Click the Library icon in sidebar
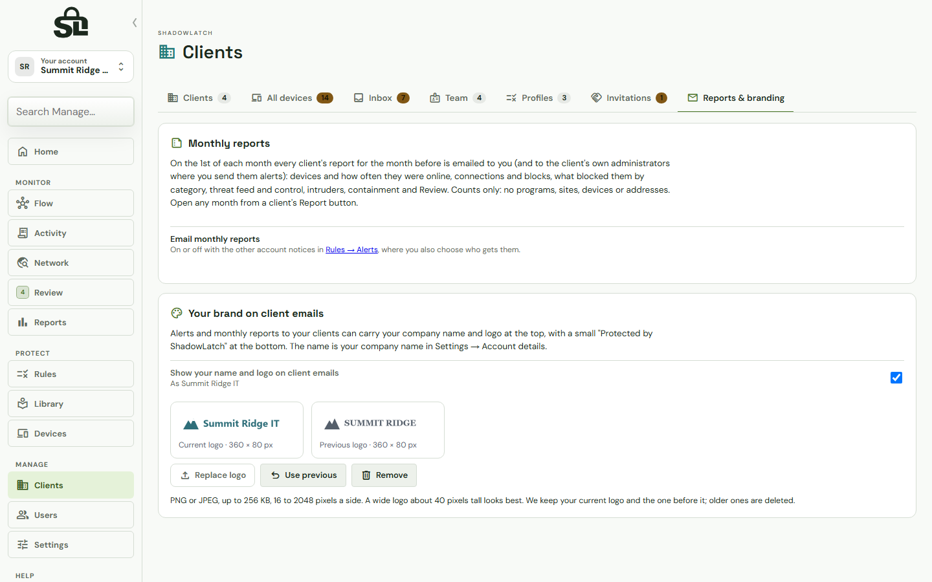This screenshot has height=582, width=932. 23,404
